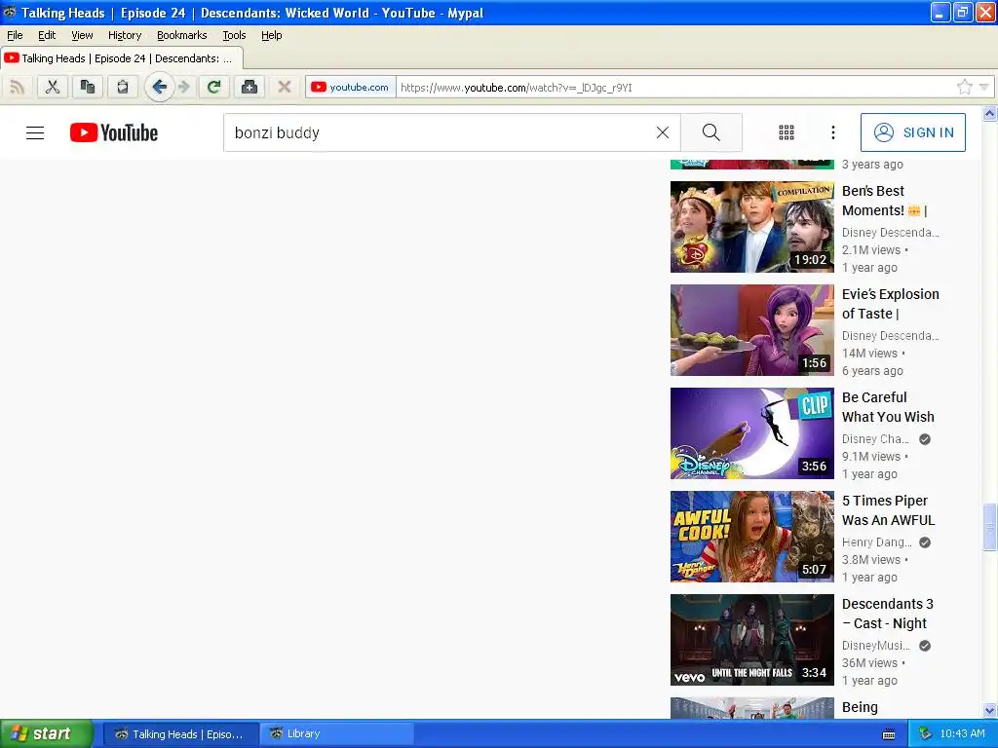Click the vertical scrollbar thumb
The height and width of the screenshot is (748, 998).
(990, 527)
